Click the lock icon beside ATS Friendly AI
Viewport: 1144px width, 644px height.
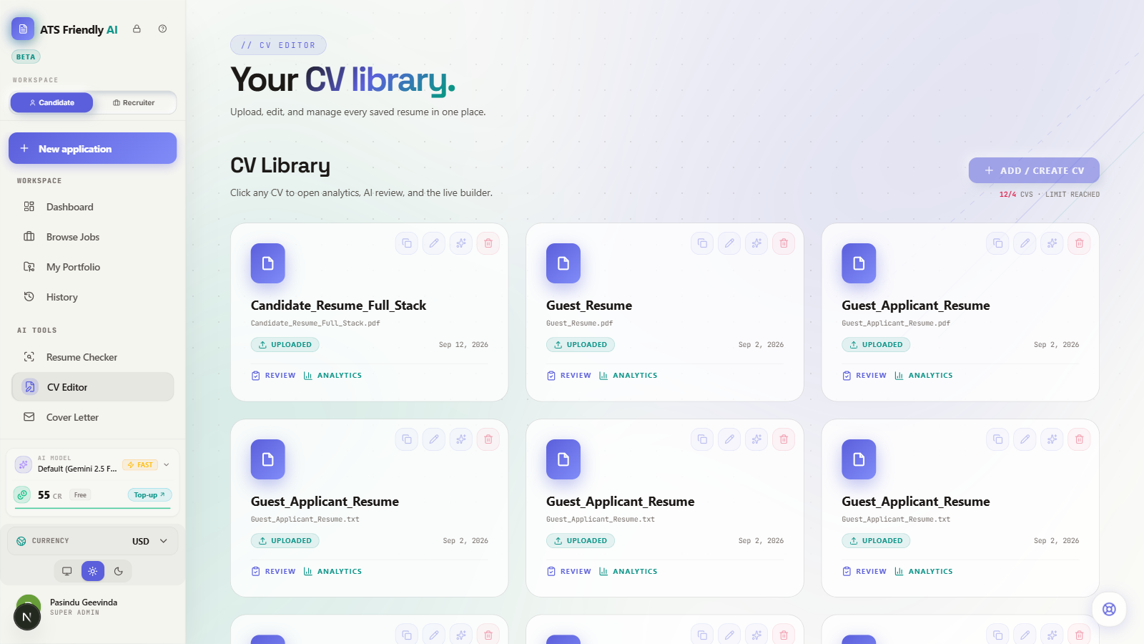coord(137,29)
